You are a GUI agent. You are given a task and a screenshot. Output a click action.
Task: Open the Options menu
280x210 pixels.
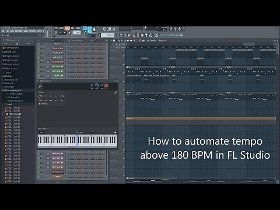32,31
